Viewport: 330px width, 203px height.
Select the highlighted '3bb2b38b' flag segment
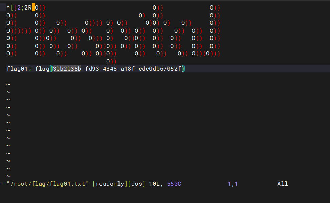(x=67, y=69)
